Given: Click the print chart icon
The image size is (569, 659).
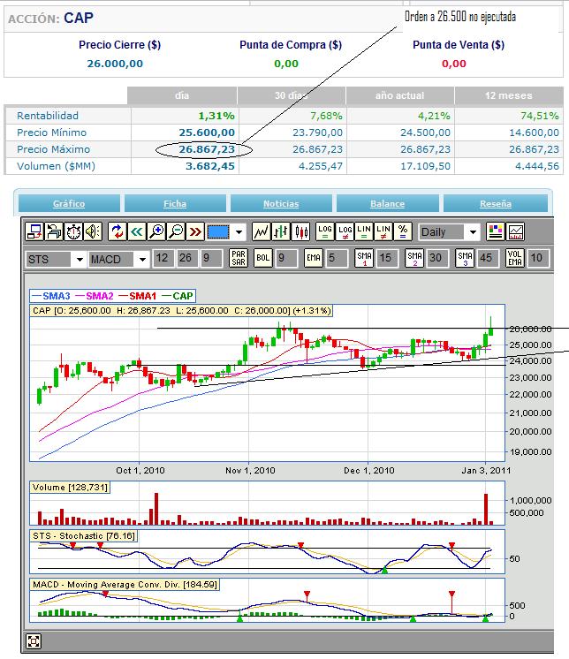Looking at the screenshot, I should 54,231.
